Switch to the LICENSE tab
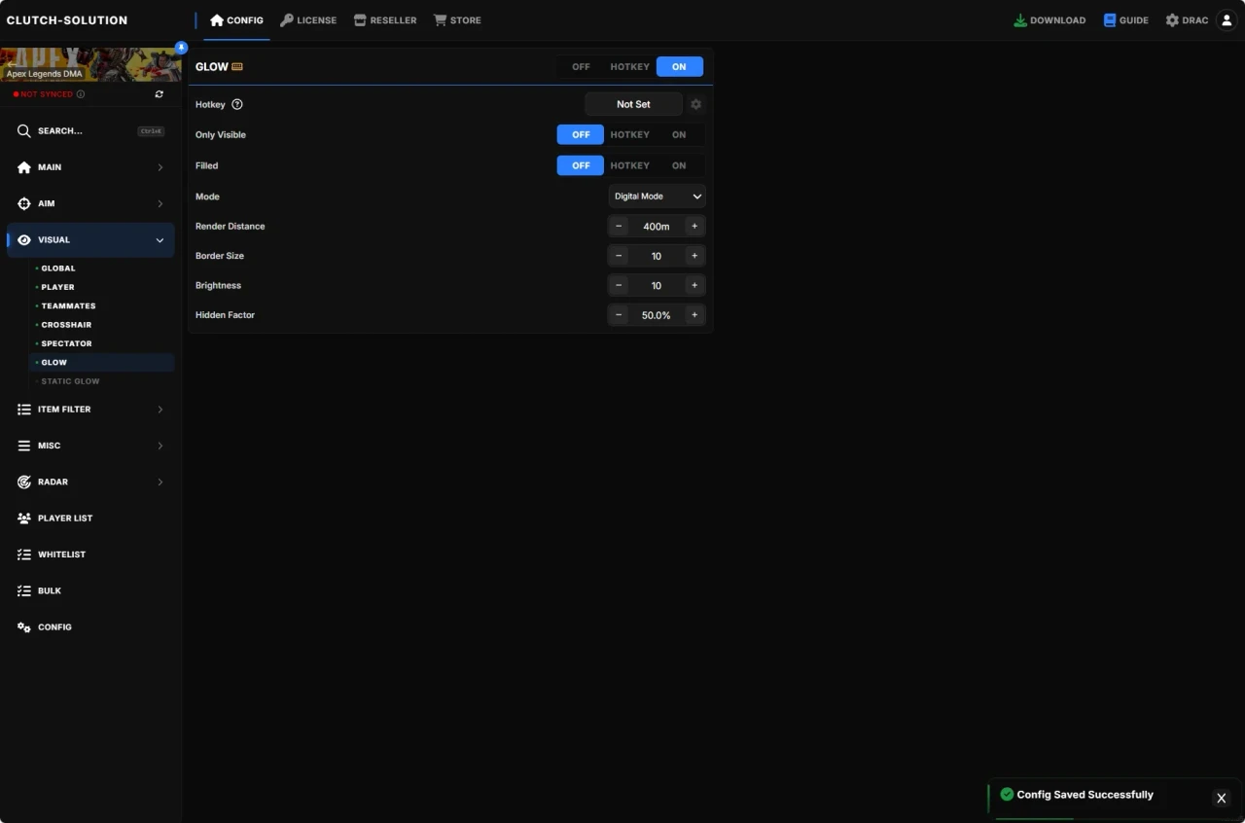The height and width of the screenshot is (823, 1245). point(308,19)
